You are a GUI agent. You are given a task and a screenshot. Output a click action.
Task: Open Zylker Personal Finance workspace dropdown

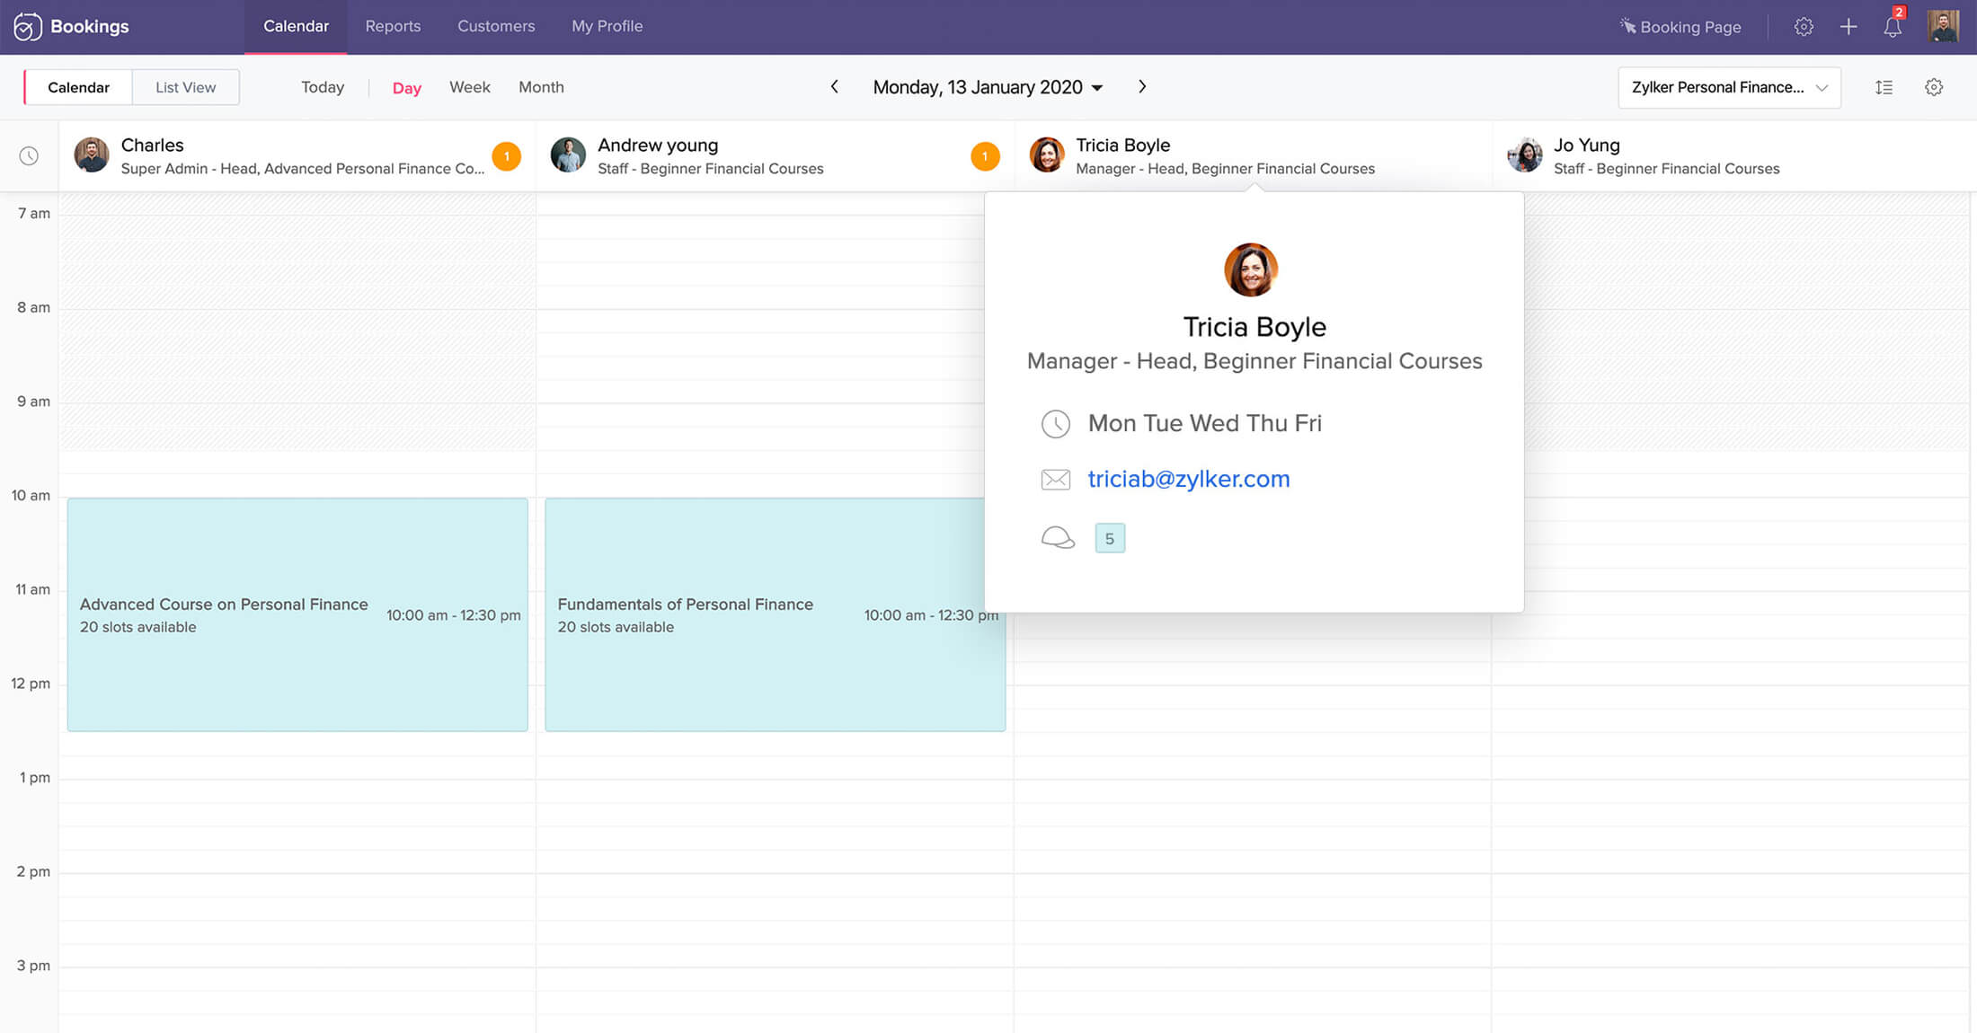(x=1729, y=87)
